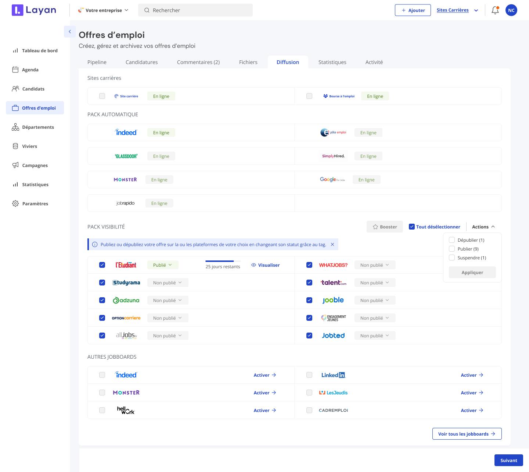Image resolution: width=529 pixels, height=472 pixels.
Task: Click the Rechercher search field
Action: coord(195,10)
